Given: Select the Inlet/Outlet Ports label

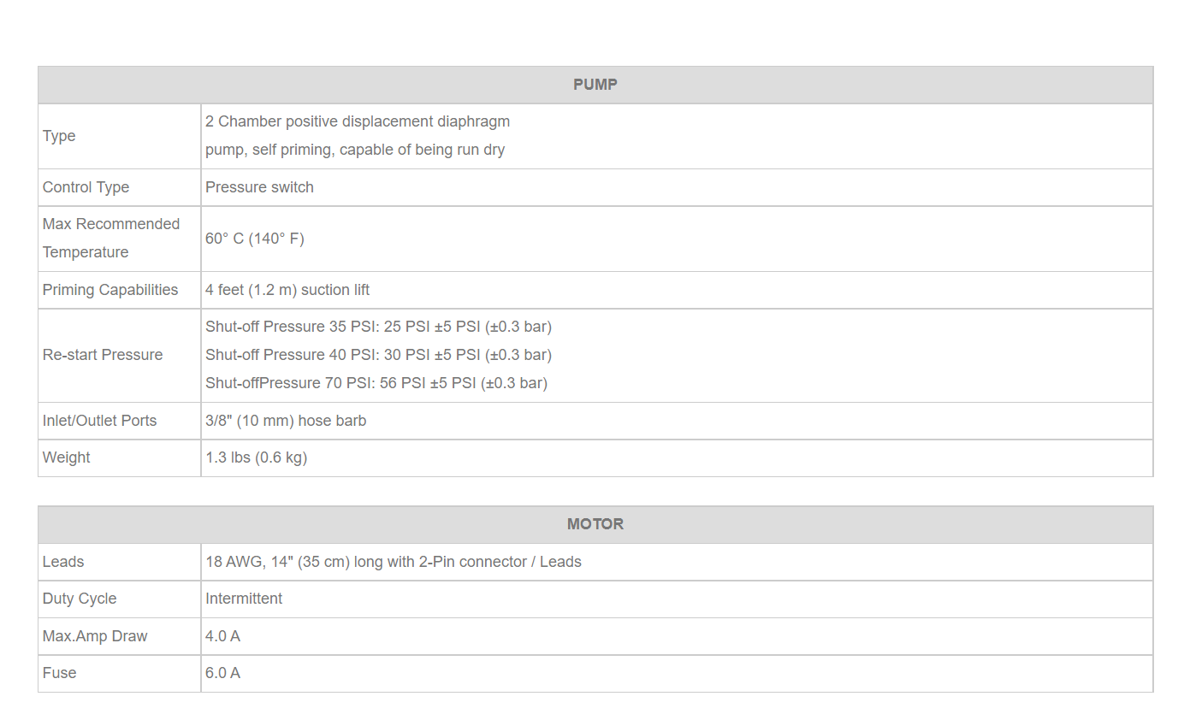Looking at the screenshot, I should [100, 421].
